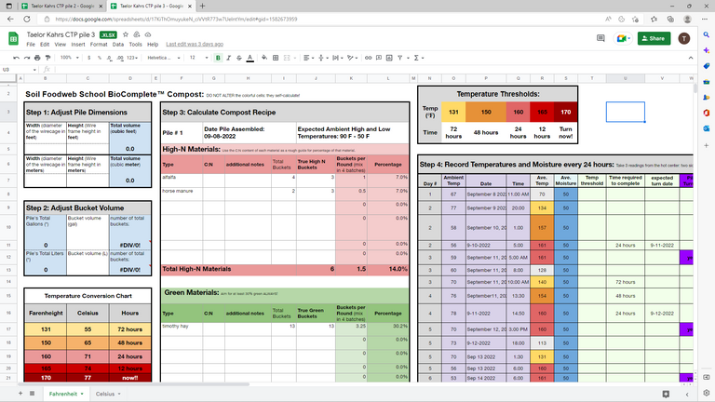715x402 pixels.
Task: Click the Borders icon
Action: pyautogui.click(x=276, y=58)
